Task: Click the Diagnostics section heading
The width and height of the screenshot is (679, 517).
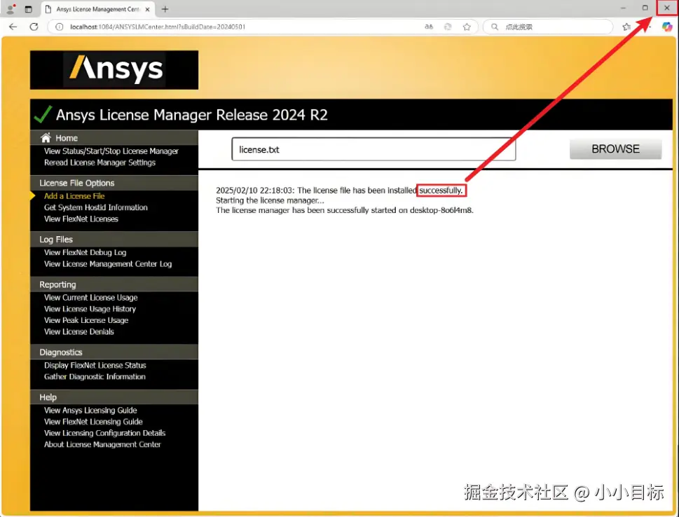Action: tap(61, 352)
